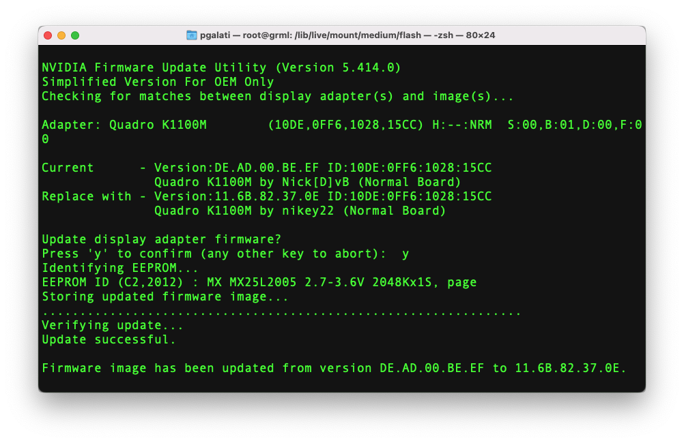Click 'Quadro K1100M by nikey22 (Normal Board)'
The height and width of the screenshot is (443, 684).
pyautogui.click(x=300, y=211)
